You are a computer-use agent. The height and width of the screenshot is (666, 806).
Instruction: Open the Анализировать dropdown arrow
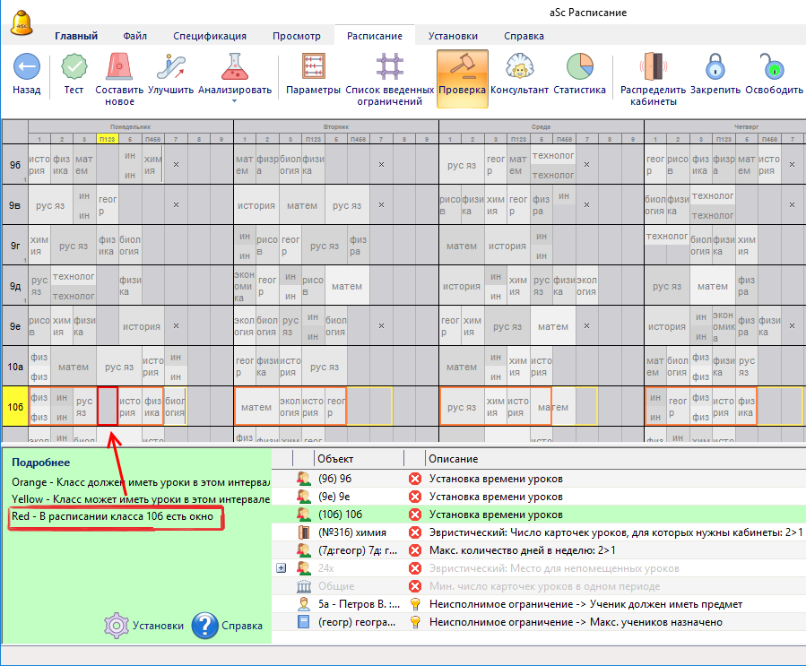[x=234, y=101]
